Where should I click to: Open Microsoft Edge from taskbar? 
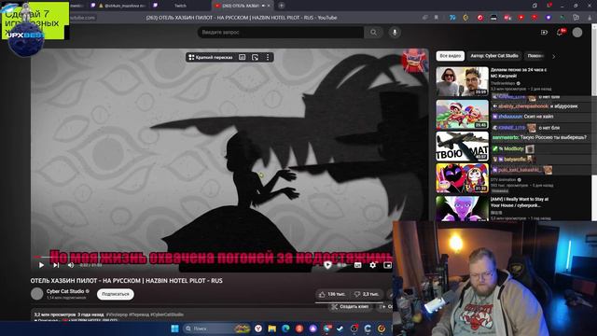(x=285, y=329)
